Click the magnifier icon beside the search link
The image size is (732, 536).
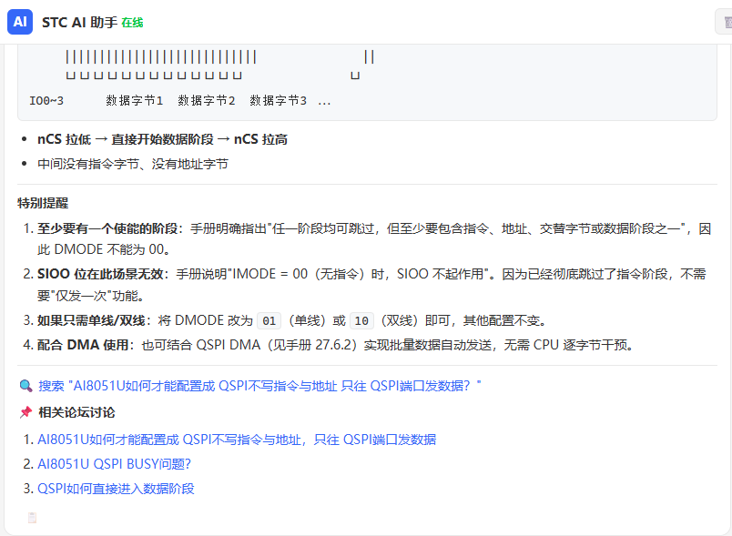(x=25, y=386)
